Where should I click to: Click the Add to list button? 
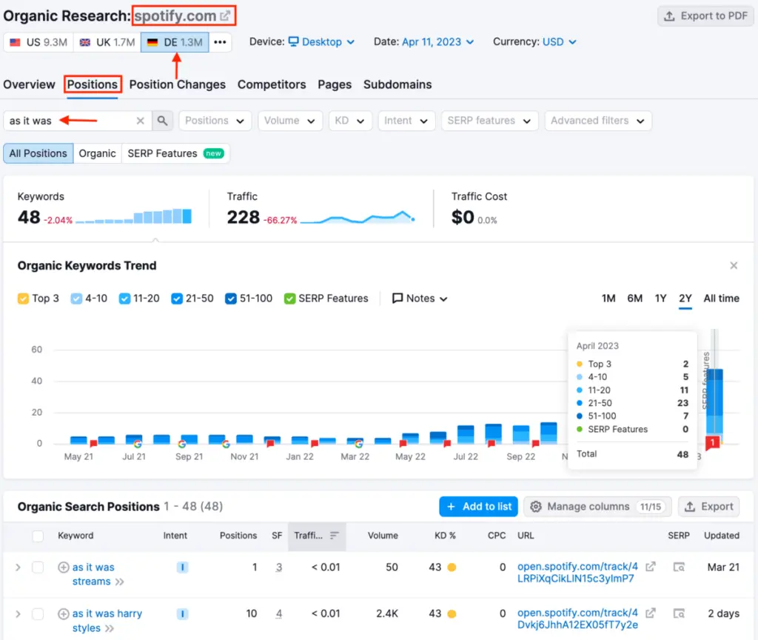(478, 507)
